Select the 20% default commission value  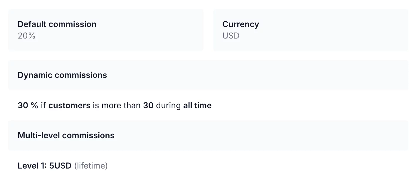[26, 36]
